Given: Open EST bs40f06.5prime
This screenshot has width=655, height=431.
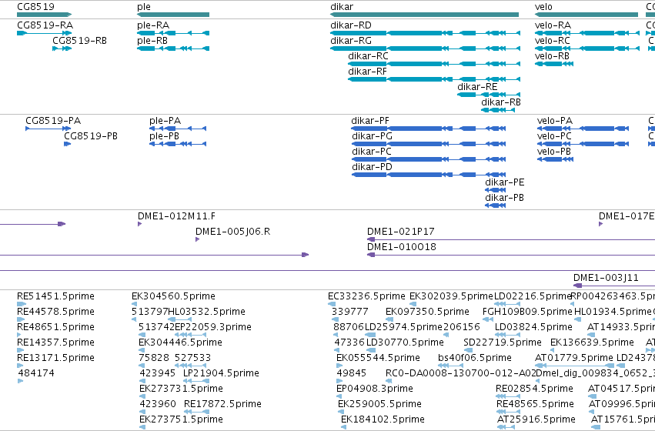Looking at the screenshot, I should click(x=450, y=366).
